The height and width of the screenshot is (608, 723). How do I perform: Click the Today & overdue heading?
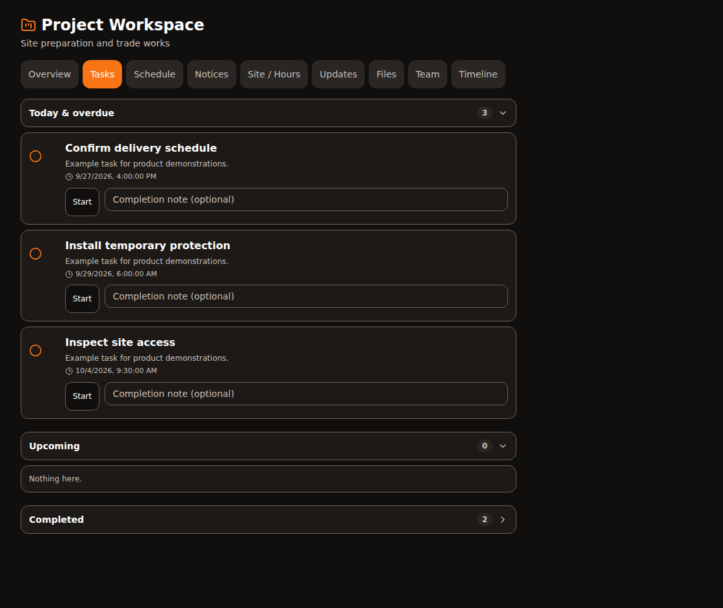(72, 113)
